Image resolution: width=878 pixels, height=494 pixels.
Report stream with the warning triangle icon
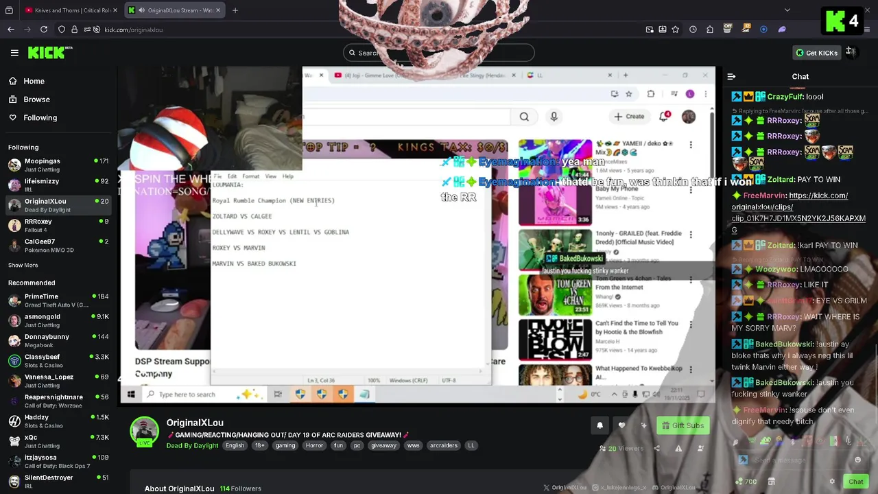coord(678,449)
